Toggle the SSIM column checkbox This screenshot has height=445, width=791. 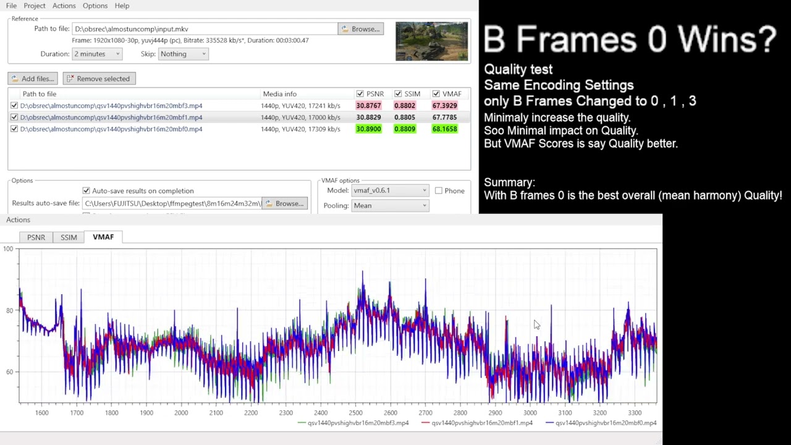[x=398, y=94]
